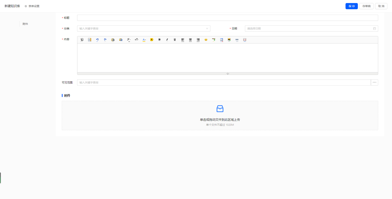Open the text color picker
This screenshot has width=392, height=199.
144,40
